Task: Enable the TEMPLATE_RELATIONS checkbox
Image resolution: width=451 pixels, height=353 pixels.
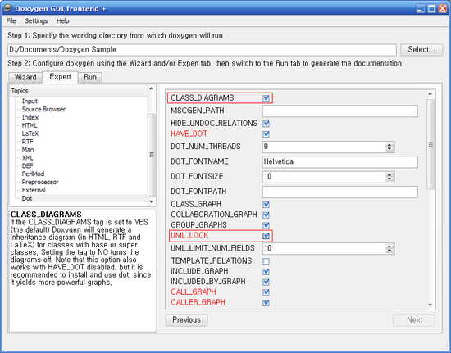Action: coord(266,261)
